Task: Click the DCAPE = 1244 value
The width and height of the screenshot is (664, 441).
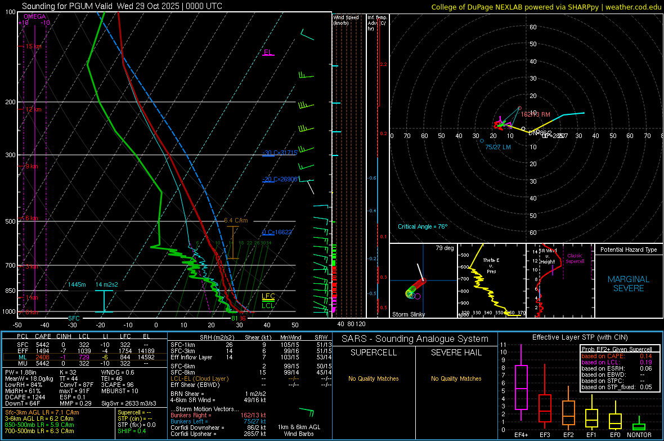Action: (x=25, y=397)
